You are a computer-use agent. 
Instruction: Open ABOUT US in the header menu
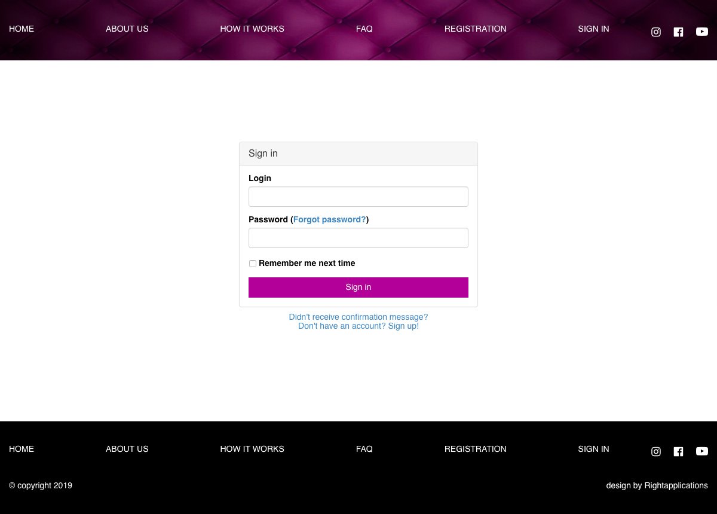[x=127, y=29]
